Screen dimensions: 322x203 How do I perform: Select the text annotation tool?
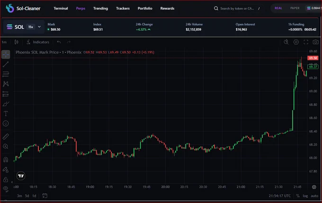pos(6,113)
